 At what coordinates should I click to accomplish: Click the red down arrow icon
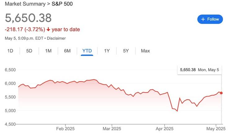click(48, 30)
